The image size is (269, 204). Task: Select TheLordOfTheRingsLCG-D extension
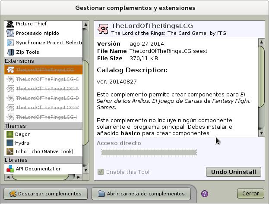(x=44, y=98)
